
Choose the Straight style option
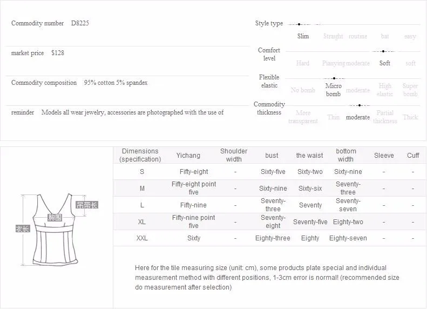point(333,36)
